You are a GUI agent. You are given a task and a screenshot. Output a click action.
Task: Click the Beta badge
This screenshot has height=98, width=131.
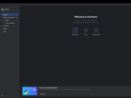pos(17,18)
